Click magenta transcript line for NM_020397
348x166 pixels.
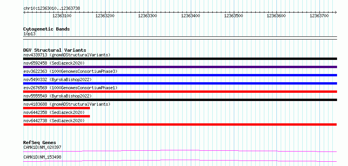pyautogui.click(x=180, y=151)
